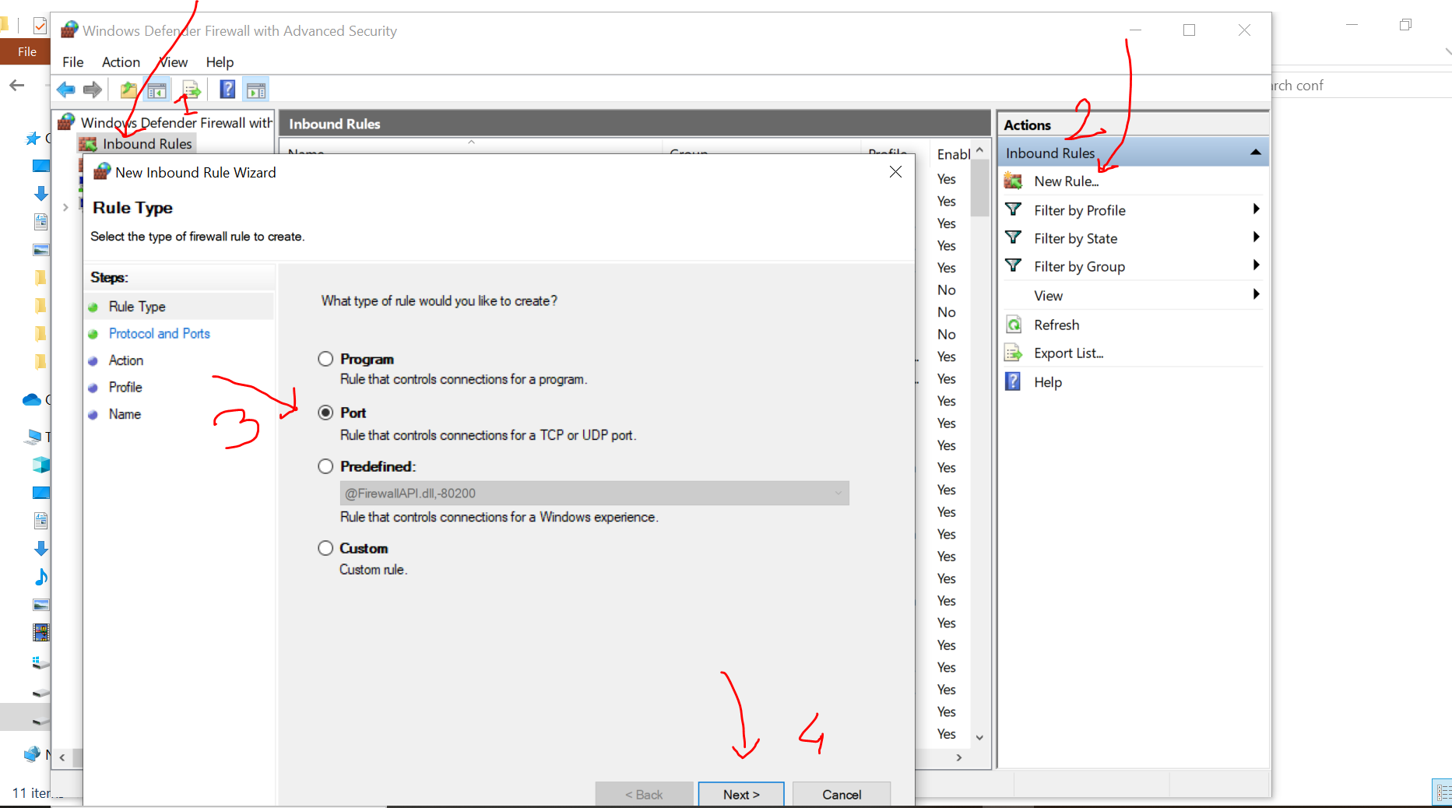This screenshot has height=808, width=1452.
Task: Open the Predefined @FirewallAPI.dll combo box
Action: pos(594,493)
